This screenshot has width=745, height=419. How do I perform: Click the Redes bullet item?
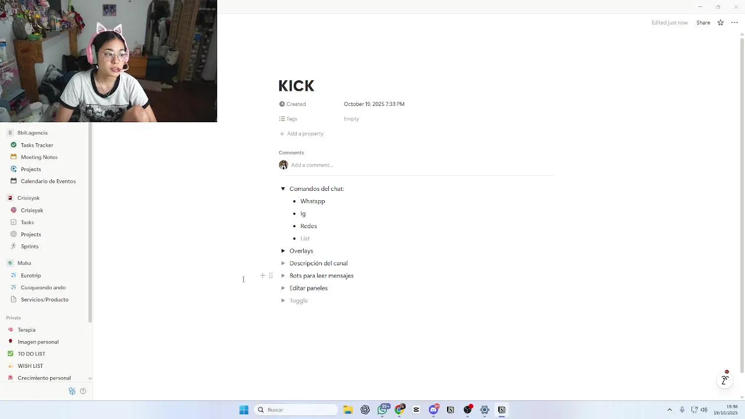pos(308,226)
